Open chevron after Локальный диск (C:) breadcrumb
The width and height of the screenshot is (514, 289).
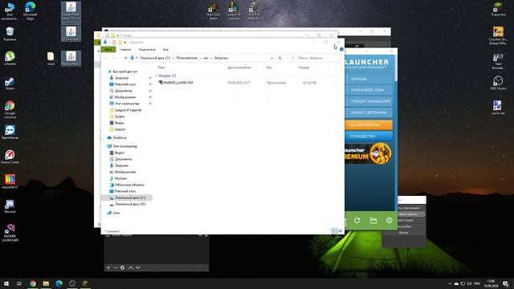173,58
